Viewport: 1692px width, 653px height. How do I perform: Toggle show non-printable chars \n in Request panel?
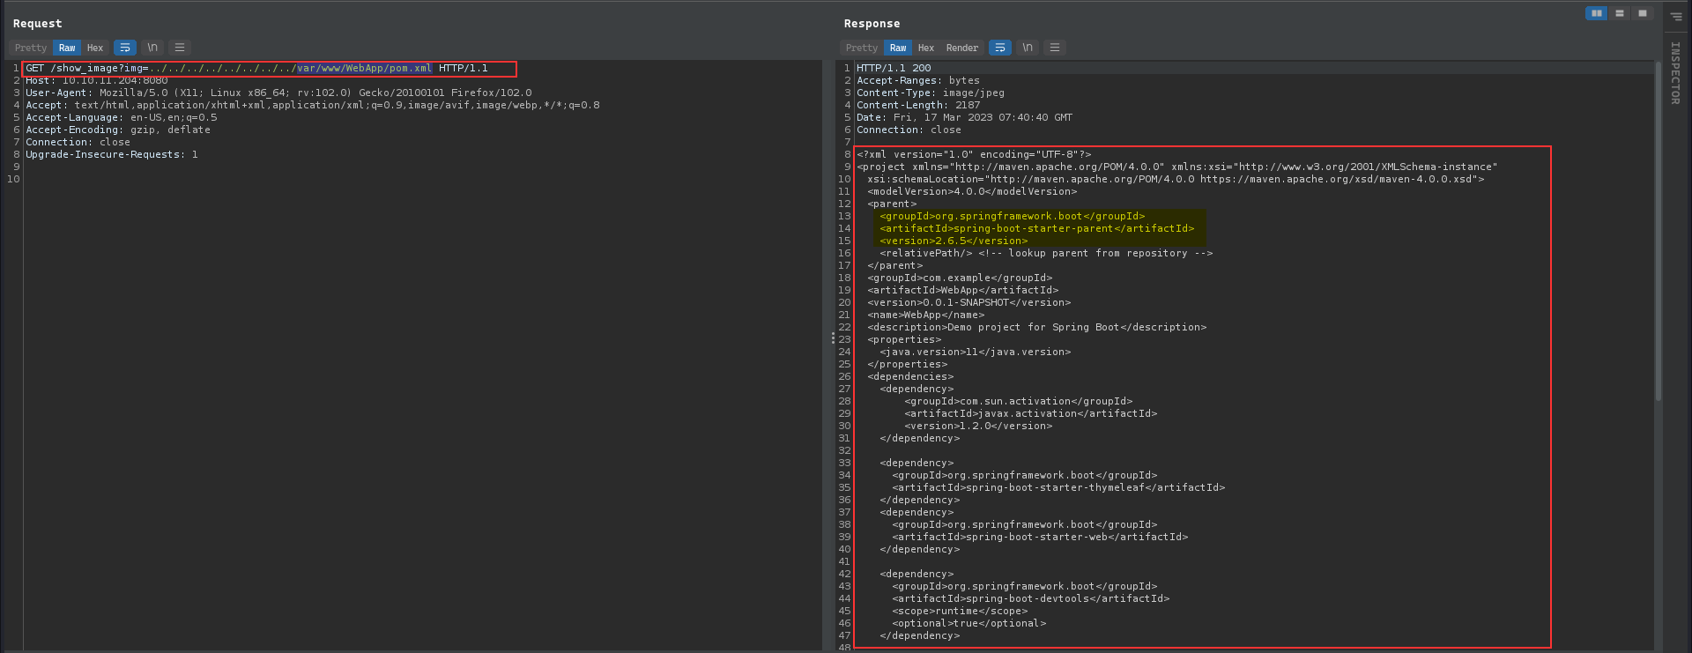(152, 48)
